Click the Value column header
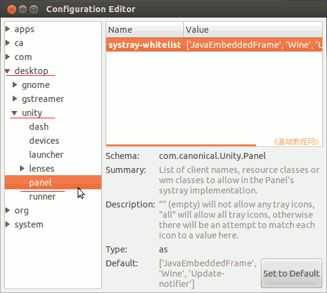Image resolution: width=327 pixels, height=293 pixels. pos(253,29)
